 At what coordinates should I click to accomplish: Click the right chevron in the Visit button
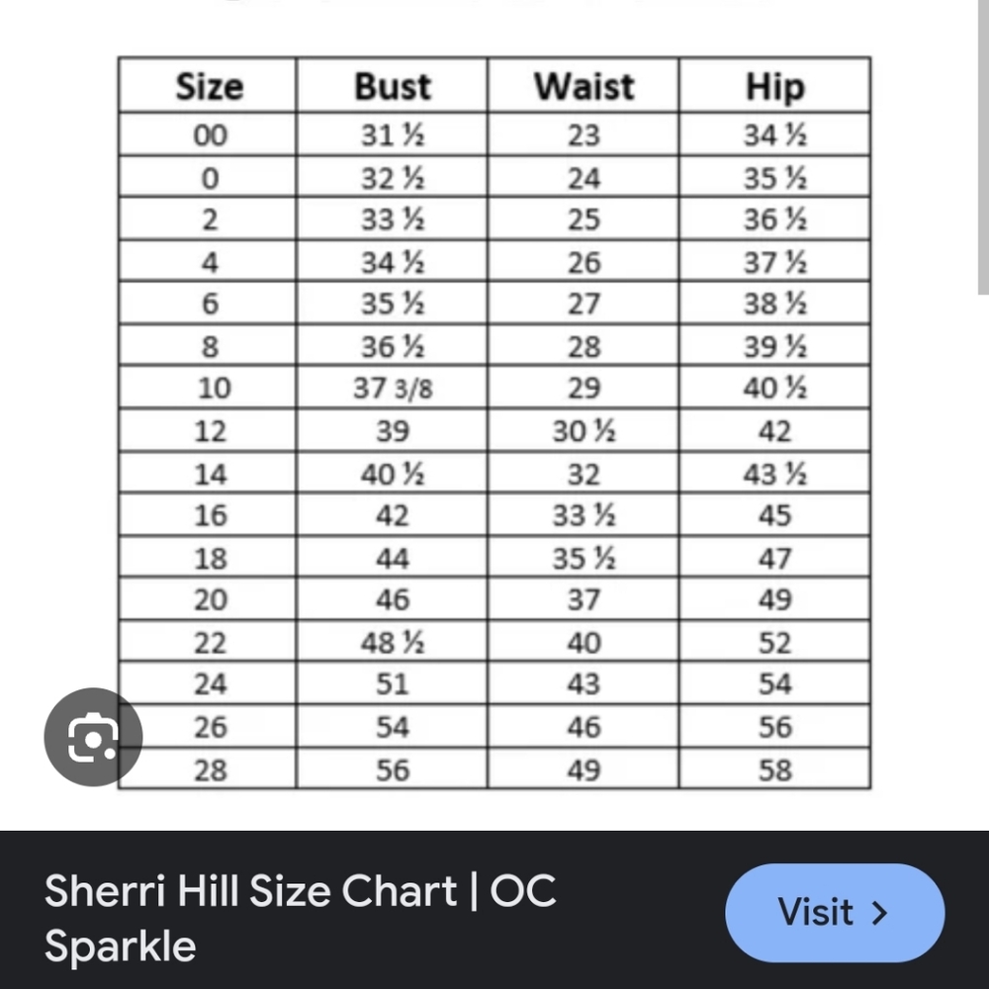[x=880, y=913]
